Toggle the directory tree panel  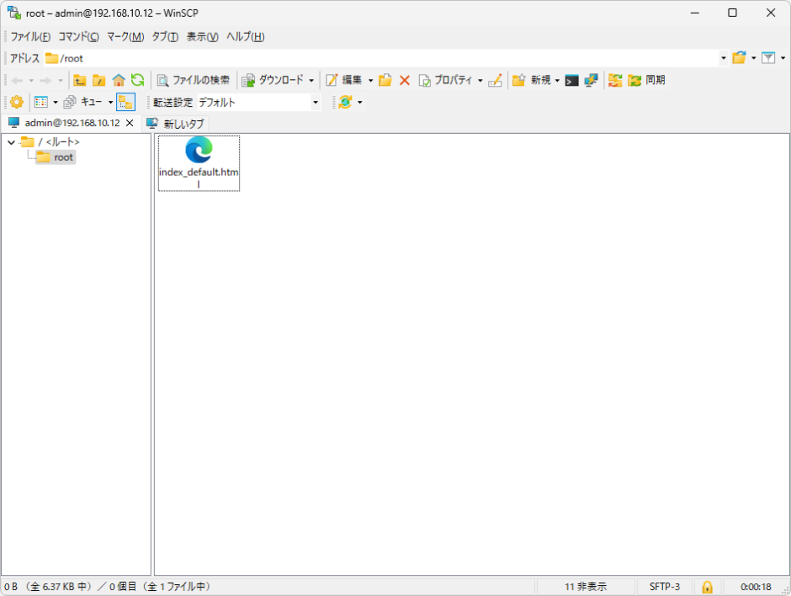click(x=43, y=102)
